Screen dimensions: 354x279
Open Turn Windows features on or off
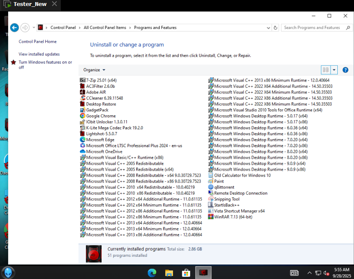coord(45,65)
